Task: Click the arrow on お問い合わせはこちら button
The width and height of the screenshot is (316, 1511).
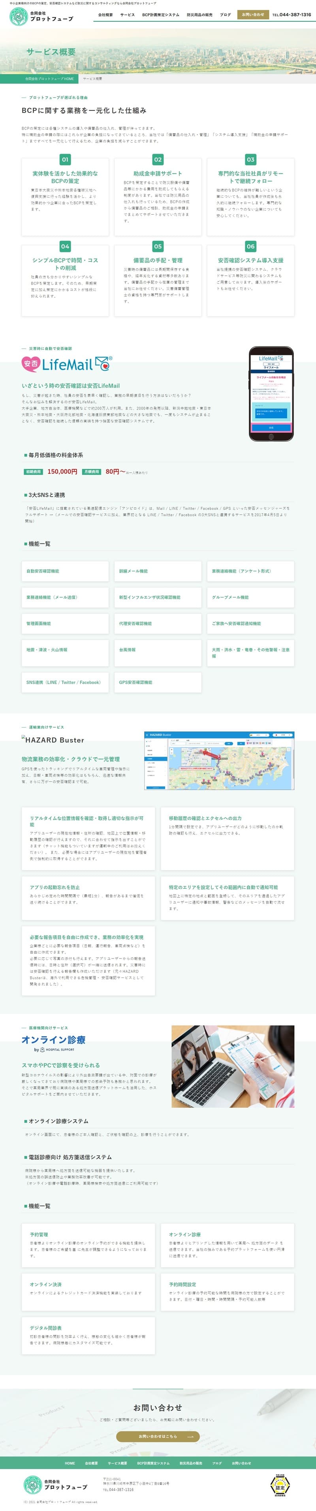Action: [x=190, y=1437]
